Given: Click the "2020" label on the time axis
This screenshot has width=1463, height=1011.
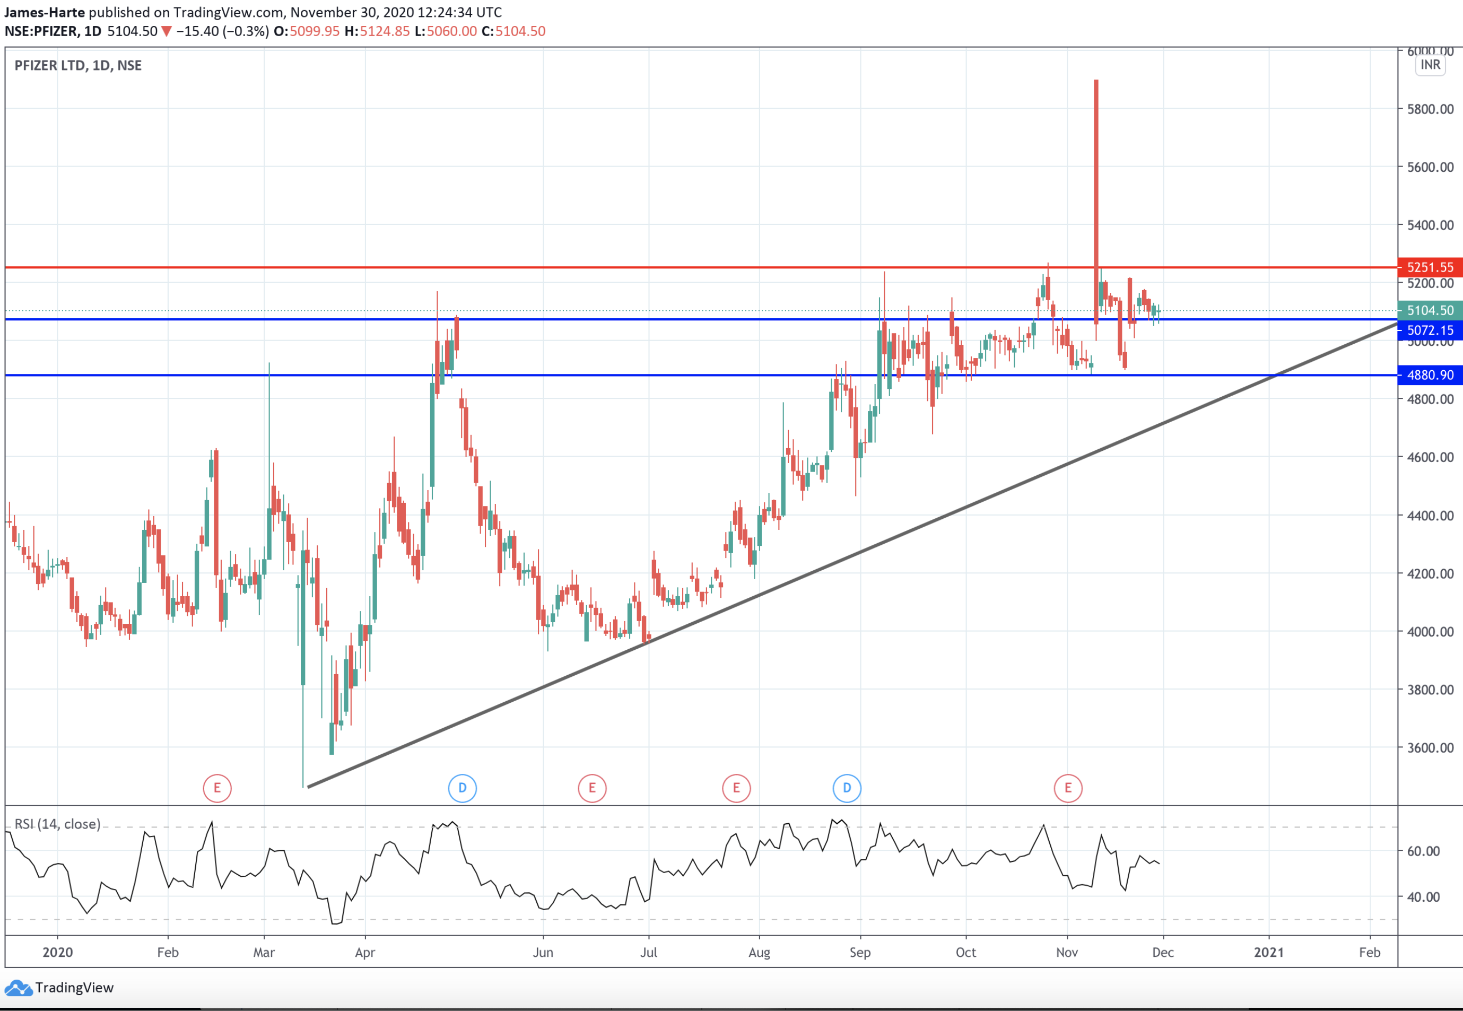Looking at the screenshot, I should (58, 952).
